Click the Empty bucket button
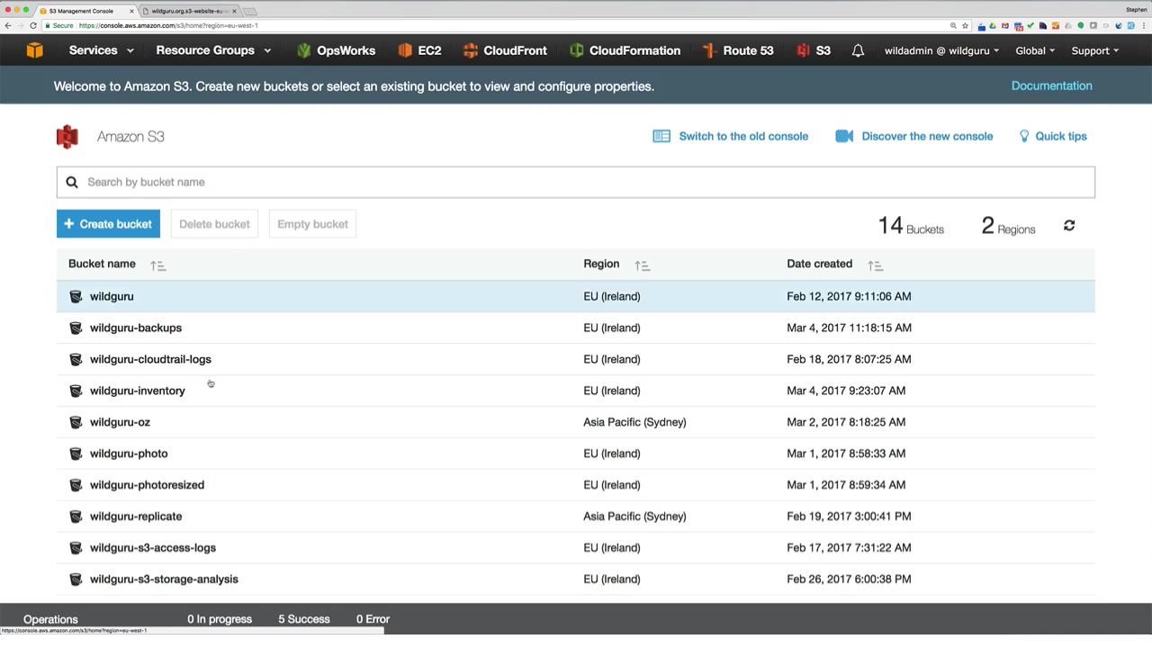1152x648 pixels. click(312, 224)
